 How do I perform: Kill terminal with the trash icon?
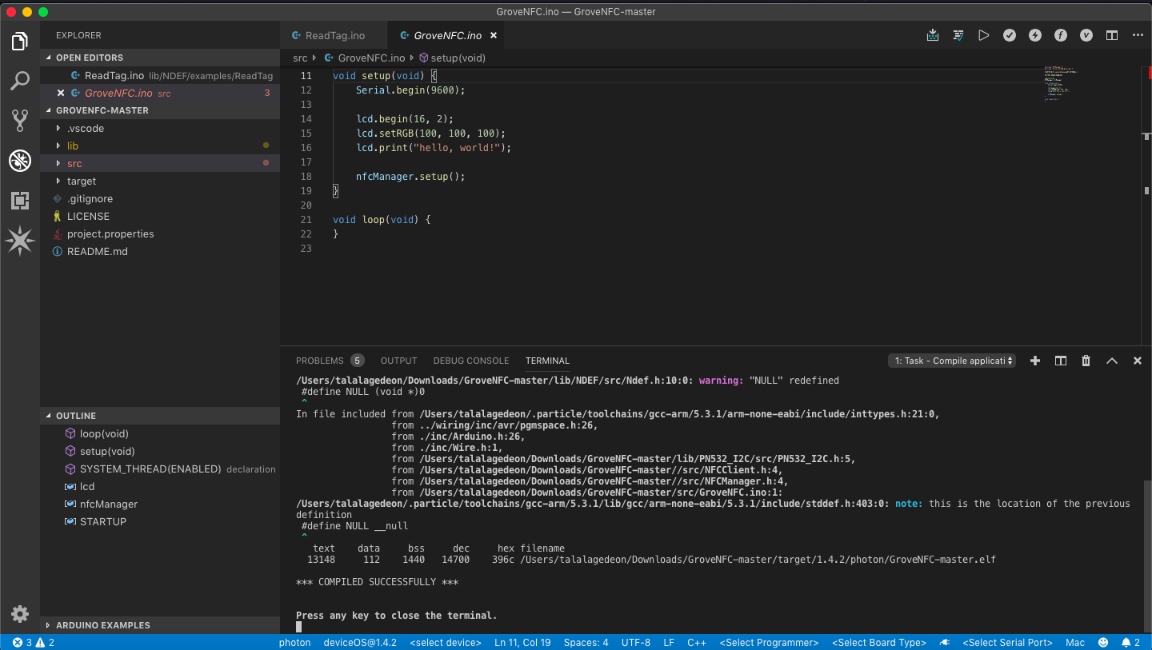pos(1086,361)
